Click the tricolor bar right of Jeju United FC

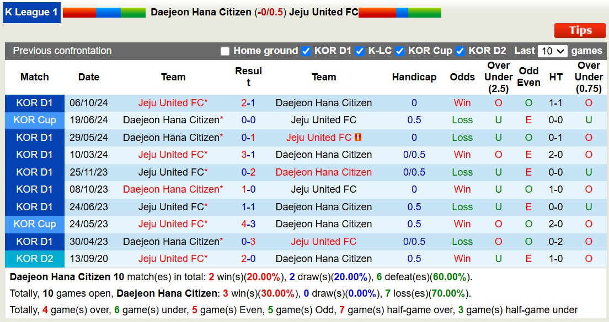coord(400,12)
